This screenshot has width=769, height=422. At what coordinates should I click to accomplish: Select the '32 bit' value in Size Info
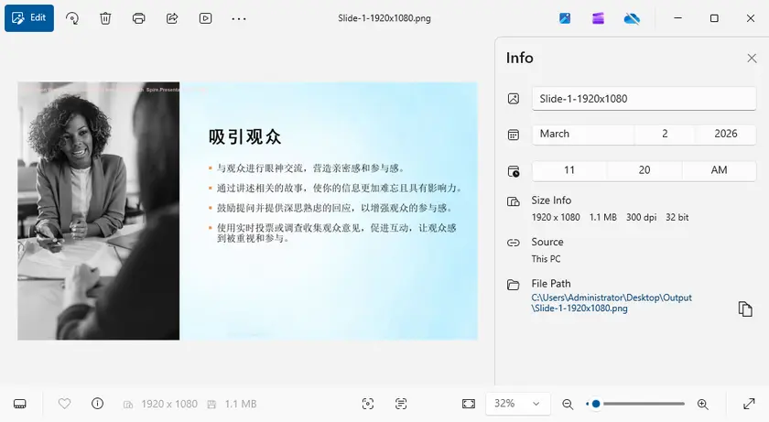(677, 217)
